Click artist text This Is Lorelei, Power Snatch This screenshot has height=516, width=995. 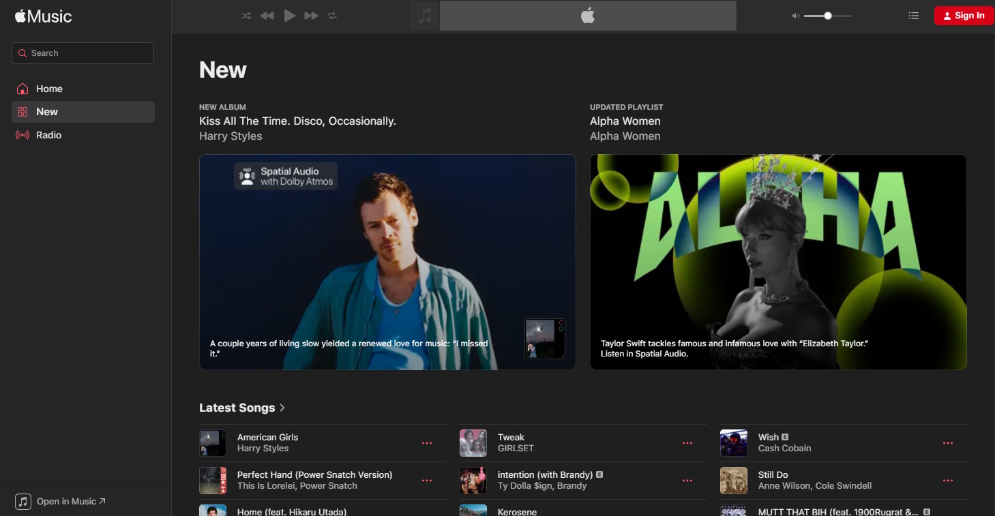[x=297, y=486]
